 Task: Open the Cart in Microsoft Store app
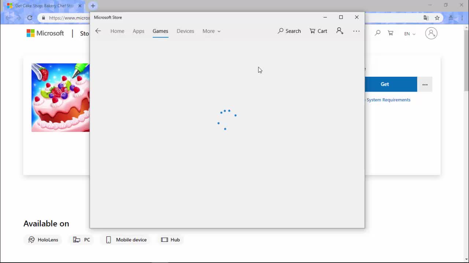318,31
